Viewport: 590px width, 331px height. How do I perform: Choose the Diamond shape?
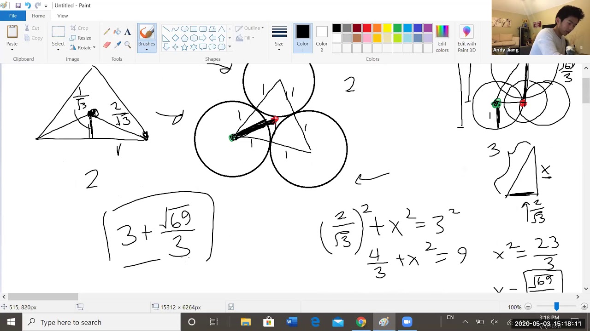pos(175,38)
